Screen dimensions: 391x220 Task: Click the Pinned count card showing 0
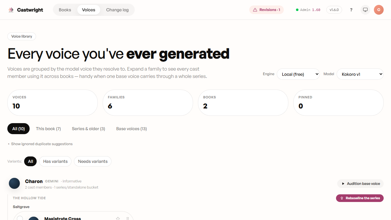pos(338,103)
